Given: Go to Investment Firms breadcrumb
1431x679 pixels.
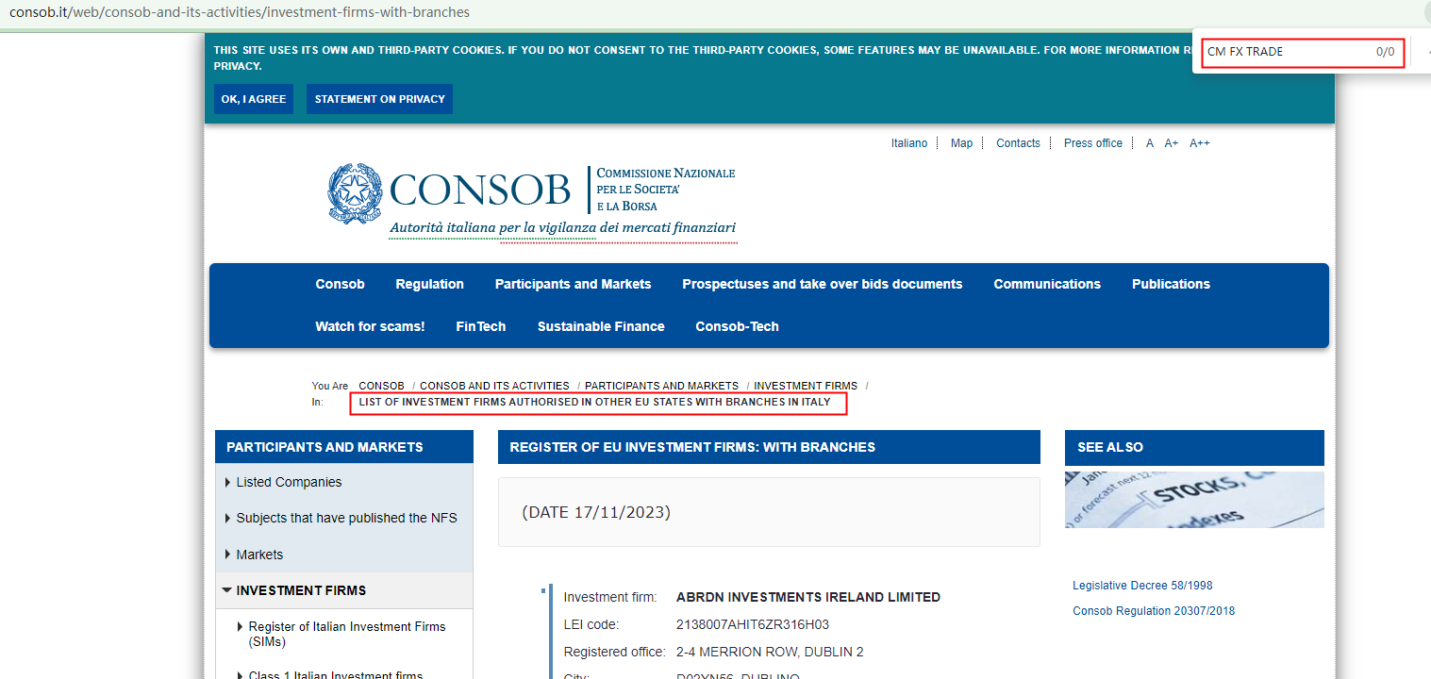Looking at the screenshot, I should [x=806, y=386].
